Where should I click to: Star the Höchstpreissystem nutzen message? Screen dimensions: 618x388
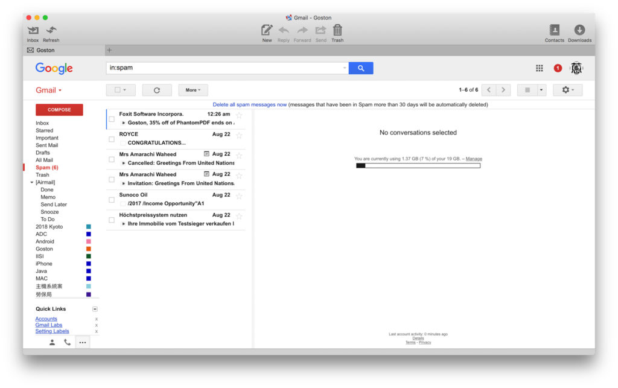pos(239,216)
